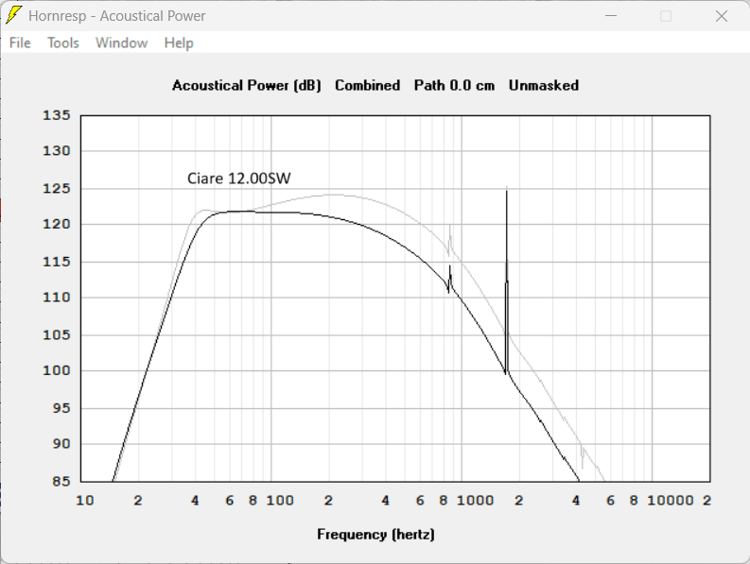
Task: Click the 135 value on the dB axis
Action: click(x=57, y=115)
